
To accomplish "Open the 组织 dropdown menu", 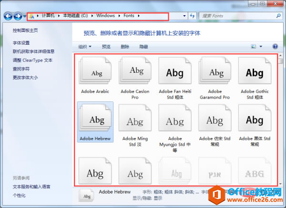I will (85, 47).
